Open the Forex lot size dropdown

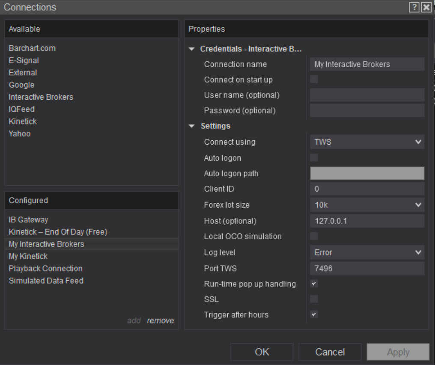pyautogui.click(x=367, y=205)
